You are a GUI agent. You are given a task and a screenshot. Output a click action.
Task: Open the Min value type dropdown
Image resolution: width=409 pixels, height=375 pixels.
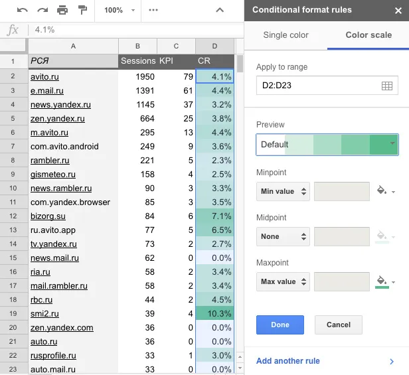click(283, 191)
